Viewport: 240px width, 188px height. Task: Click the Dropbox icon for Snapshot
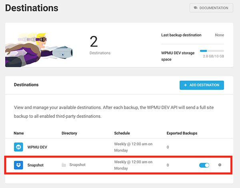click(18, 165)
